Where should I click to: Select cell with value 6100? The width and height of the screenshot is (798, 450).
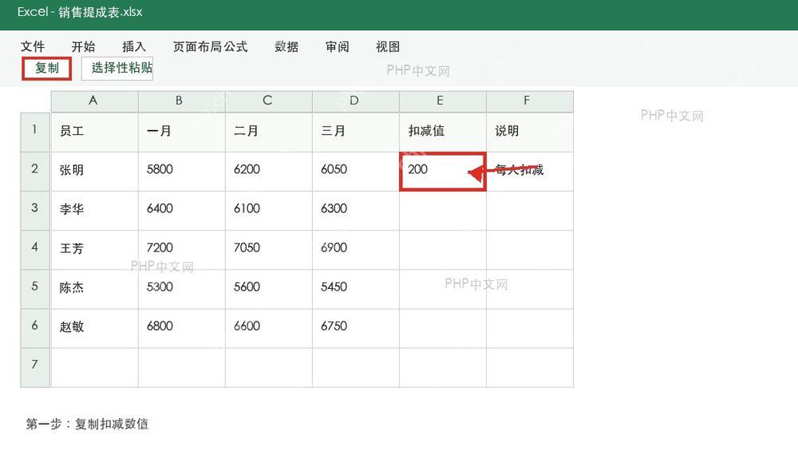(268, 210)
